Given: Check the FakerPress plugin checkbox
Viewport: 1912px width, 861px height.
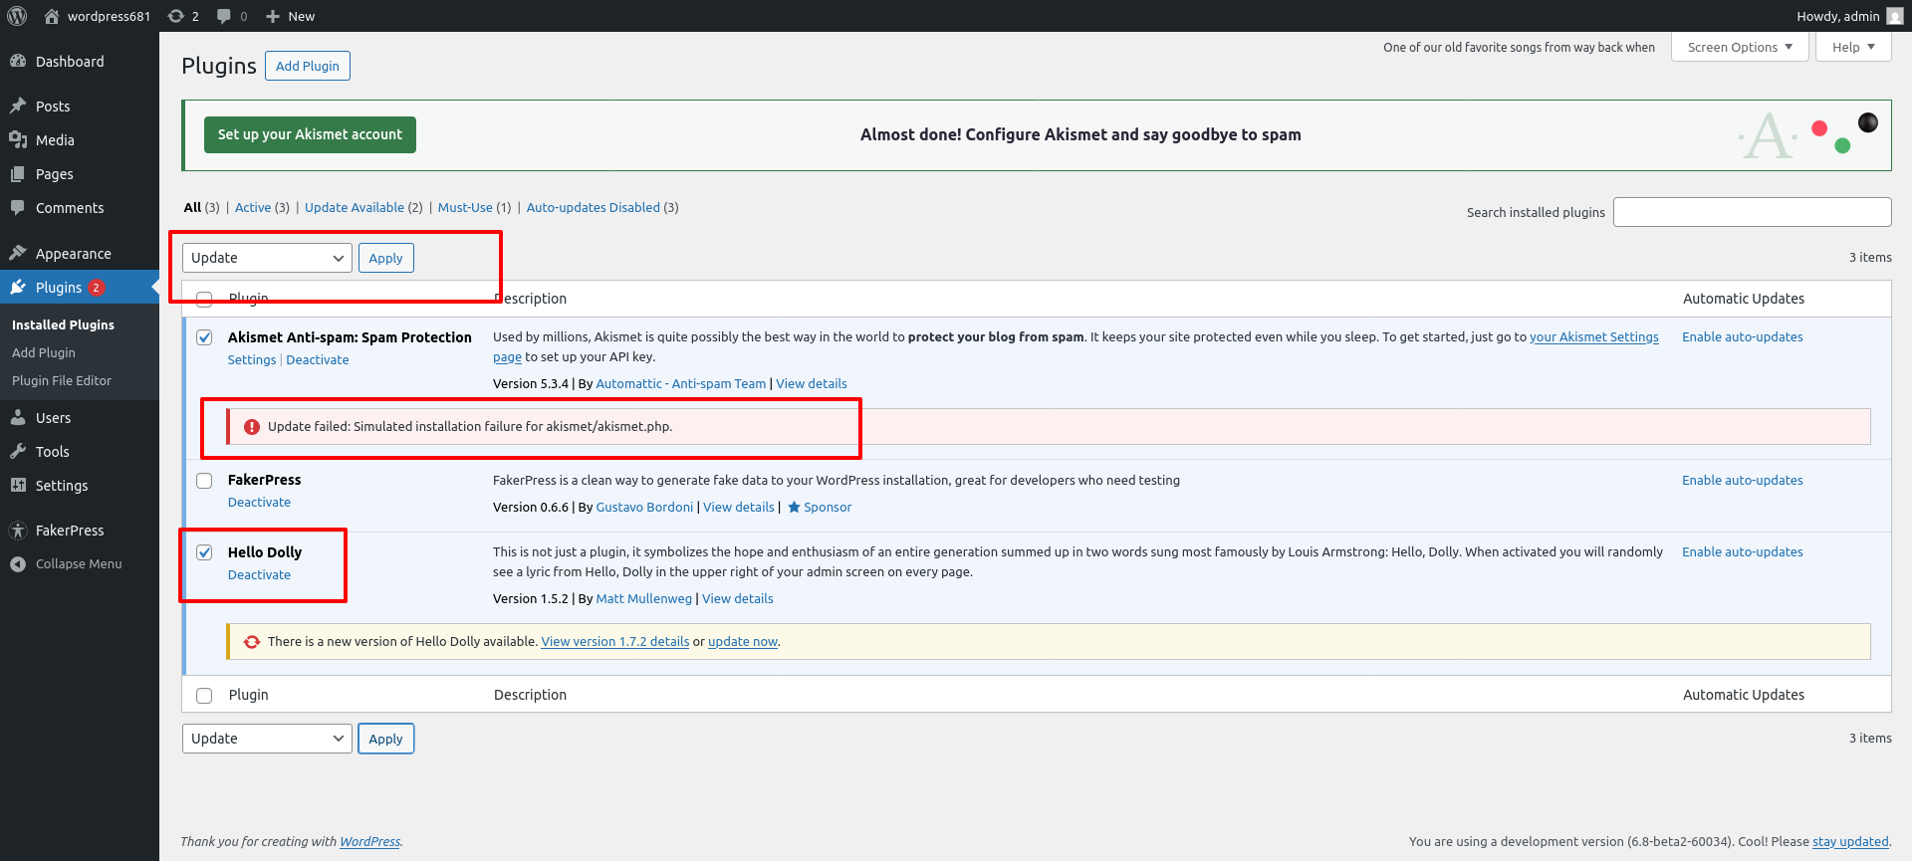Looking at the screenshot, I should pos(204,481).
